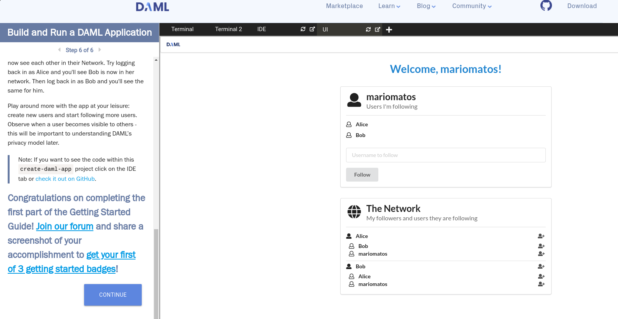618x319 pixels.
Task: Click the CONTINUE button
Action: click(x=113, y=295)
